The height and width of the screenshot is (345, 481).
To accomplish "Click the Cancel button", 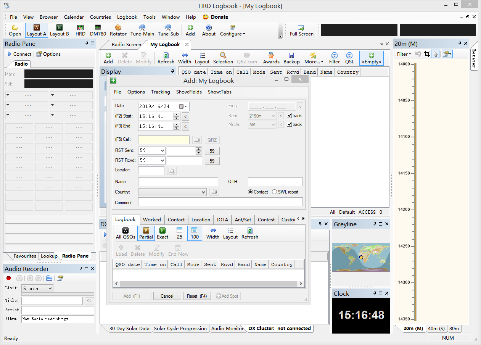I will tap(167, 296).
